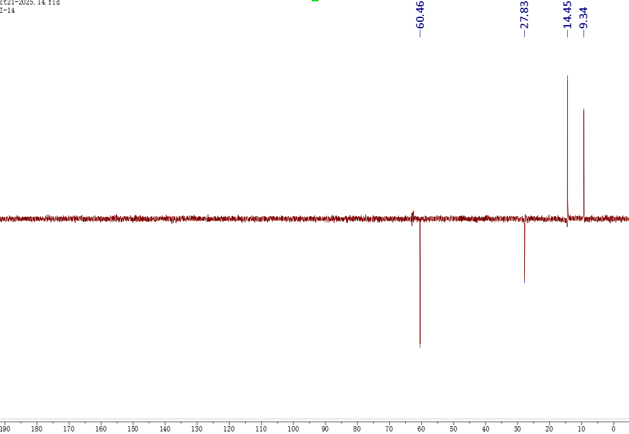The height and width of the screenshot is (434, 629).
Task: Click the 190 tick label on the axis
Action: tap(5, 428)
